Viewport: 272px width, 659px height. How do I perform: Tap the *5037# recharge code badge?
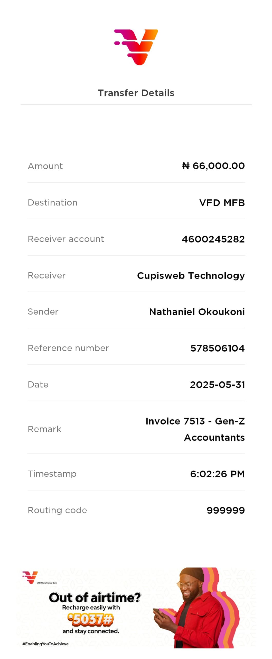(x=90, y=619)
